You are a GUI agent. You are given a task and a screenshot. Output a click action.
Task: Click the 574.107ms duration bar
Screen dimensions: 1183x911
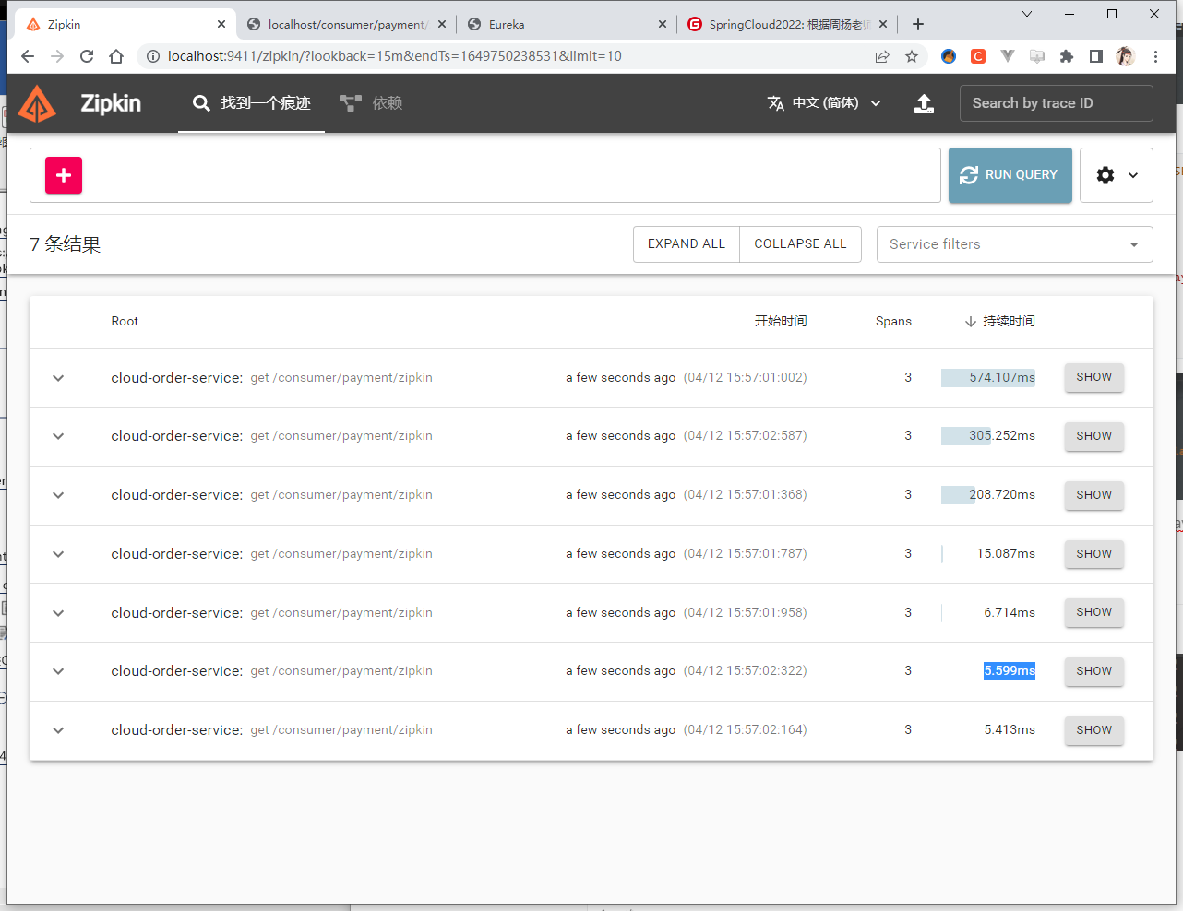pos(988,378)
